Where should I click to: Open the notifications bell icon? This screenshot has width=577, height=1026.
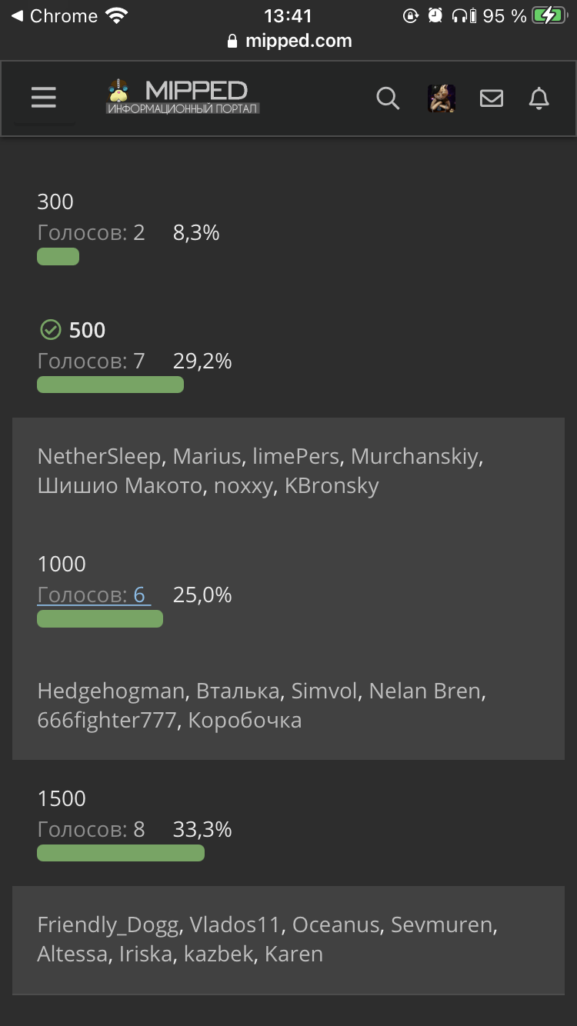[539, 98]
